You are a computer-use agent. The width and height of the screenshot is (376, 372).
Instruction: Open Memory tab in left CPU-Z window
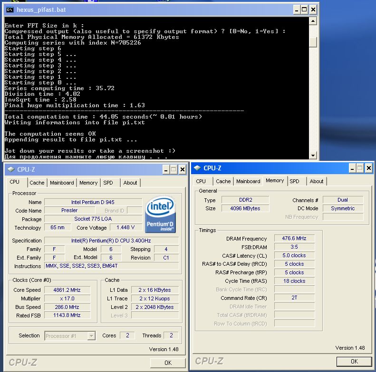(88, 183)
